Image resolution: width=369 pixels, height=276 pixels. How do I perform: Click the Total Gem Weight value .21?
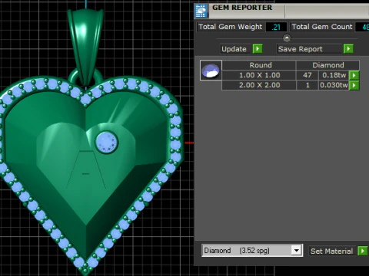pos(276,27)
